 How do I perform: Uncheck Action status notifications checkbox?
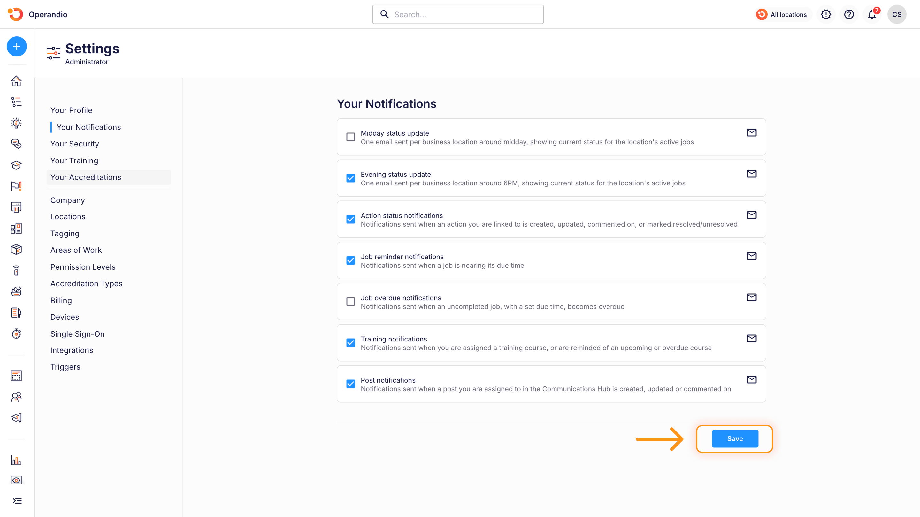(x=351, y=219)
